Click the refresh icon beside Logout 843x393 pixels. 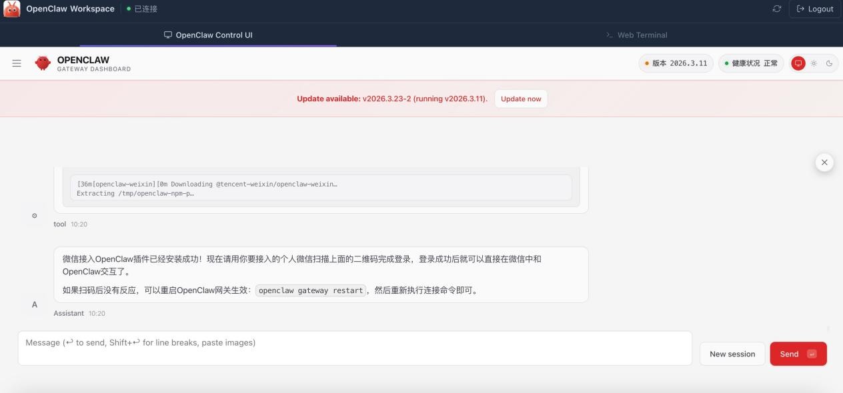pos(776,9)
